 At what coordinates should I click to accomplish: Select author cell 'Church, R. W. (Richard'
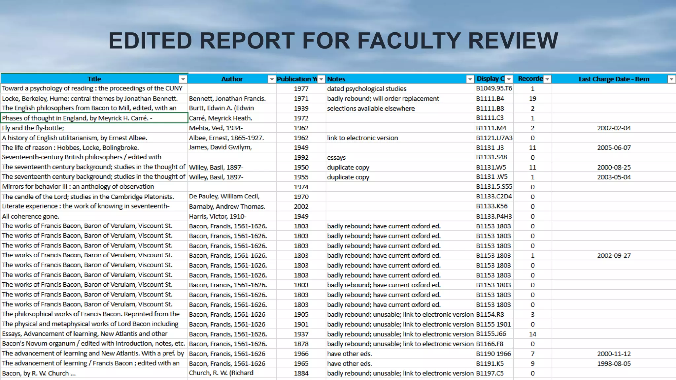pyautogui.click(x=232, y=373)
